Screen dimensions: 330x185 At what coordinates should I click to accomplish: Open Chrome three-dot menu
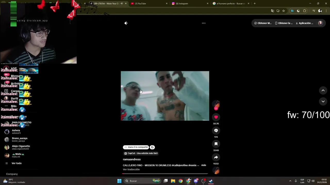(x=326, y=11)
